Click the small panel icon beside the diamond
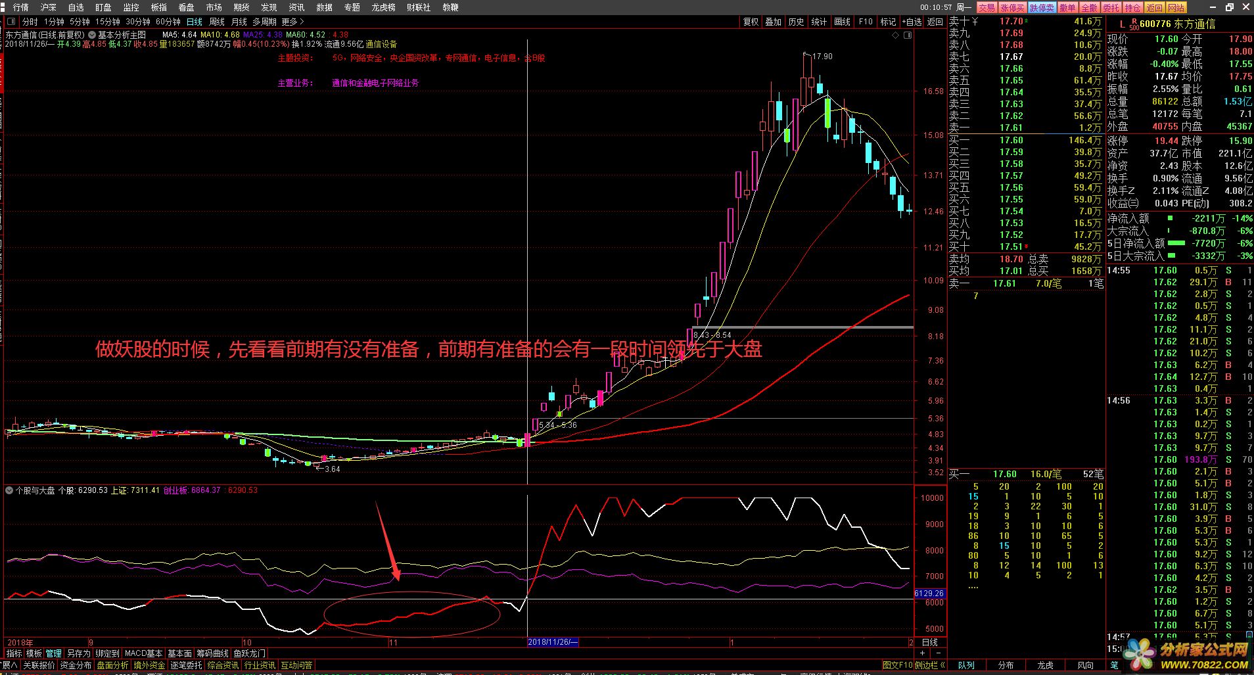Image resolution: width=1254 pixels, height=675 pixels. click(x=908, y=35)
